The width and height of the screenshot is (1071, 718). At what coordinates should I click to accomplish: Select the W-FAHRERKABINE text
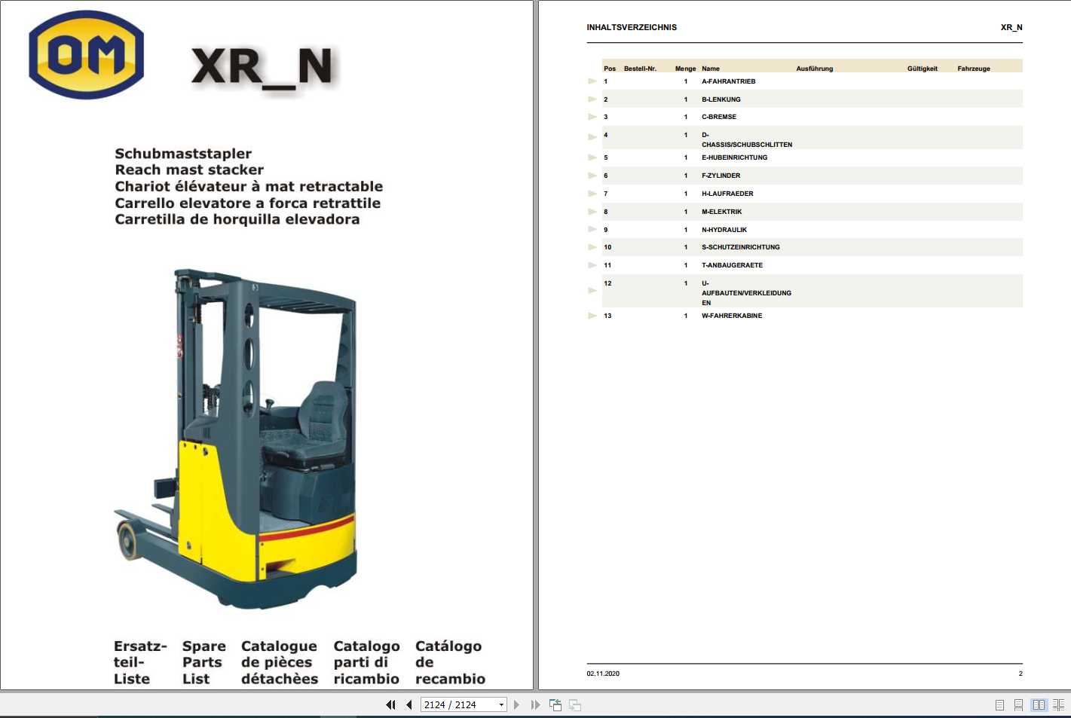[x=732, y=316]
